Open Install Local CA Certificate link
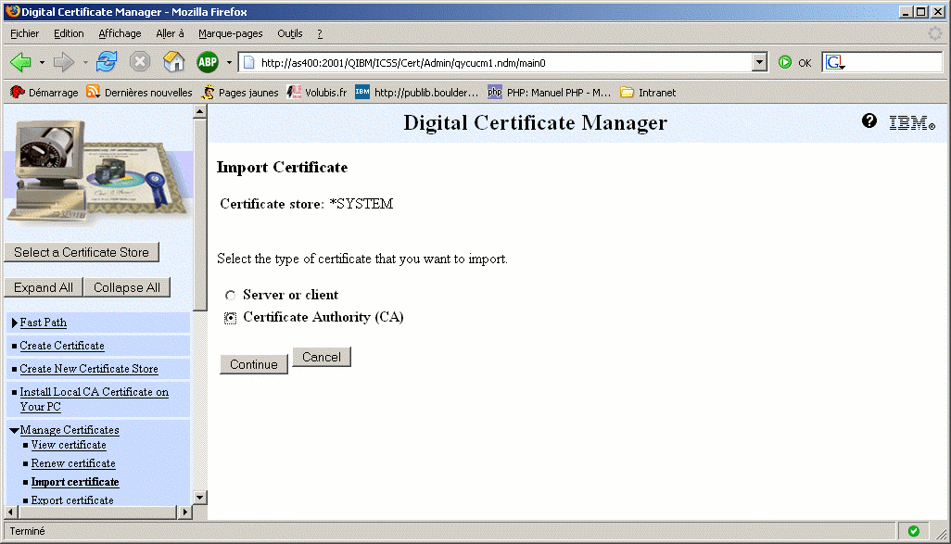The image size is (951, 544). (94, 399)
